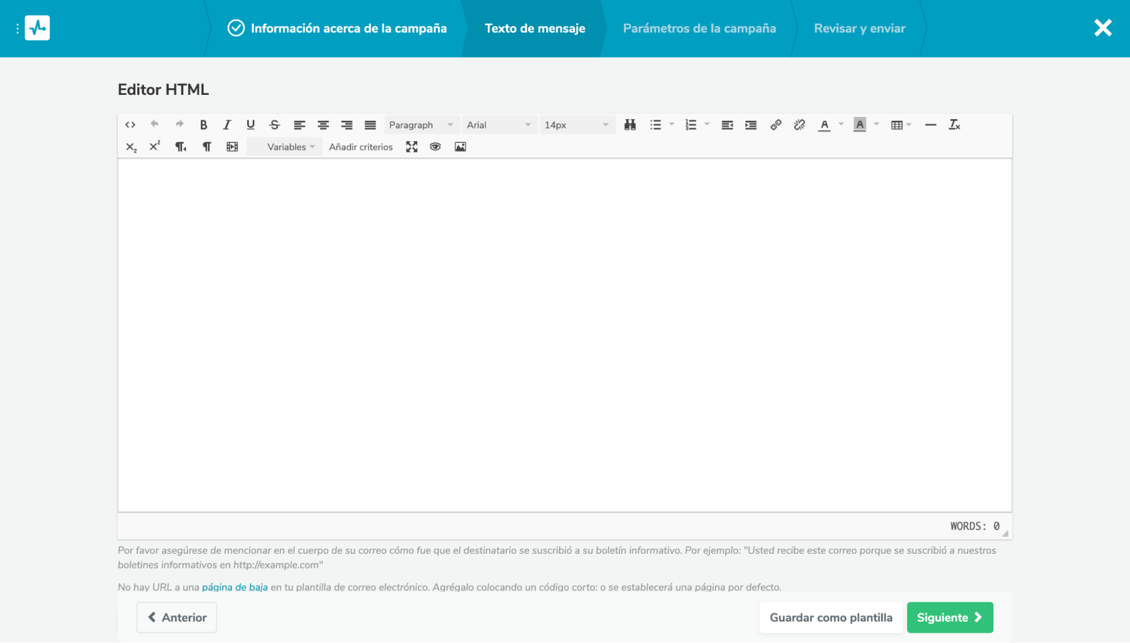Open text color picker arrow
The height and width of the screenshot is (643, 1130).
point(841,125)
